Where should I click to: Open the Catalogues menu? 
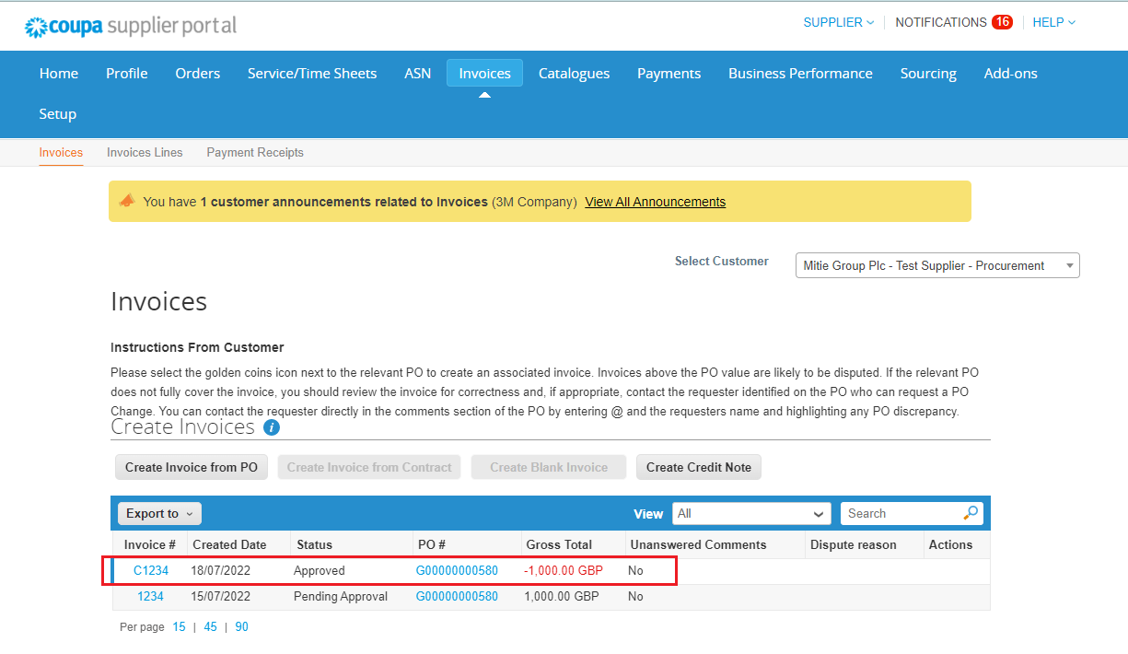tap(574, 74)
